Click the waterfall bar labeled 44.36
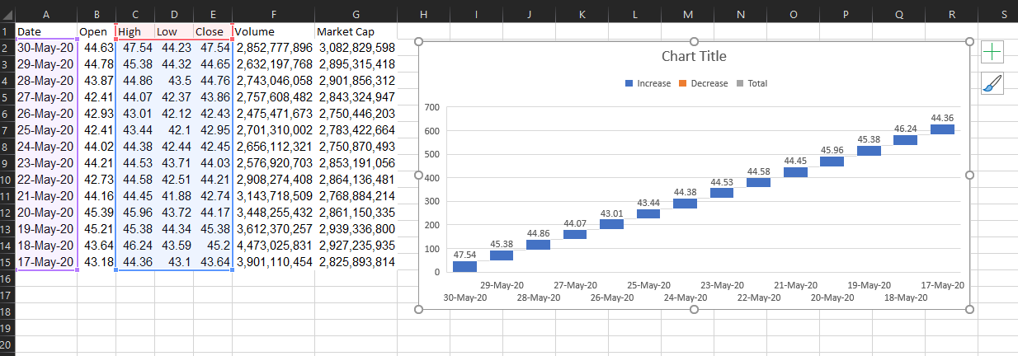This screenshot has width=1018, height=356. [x=942, y=129]
